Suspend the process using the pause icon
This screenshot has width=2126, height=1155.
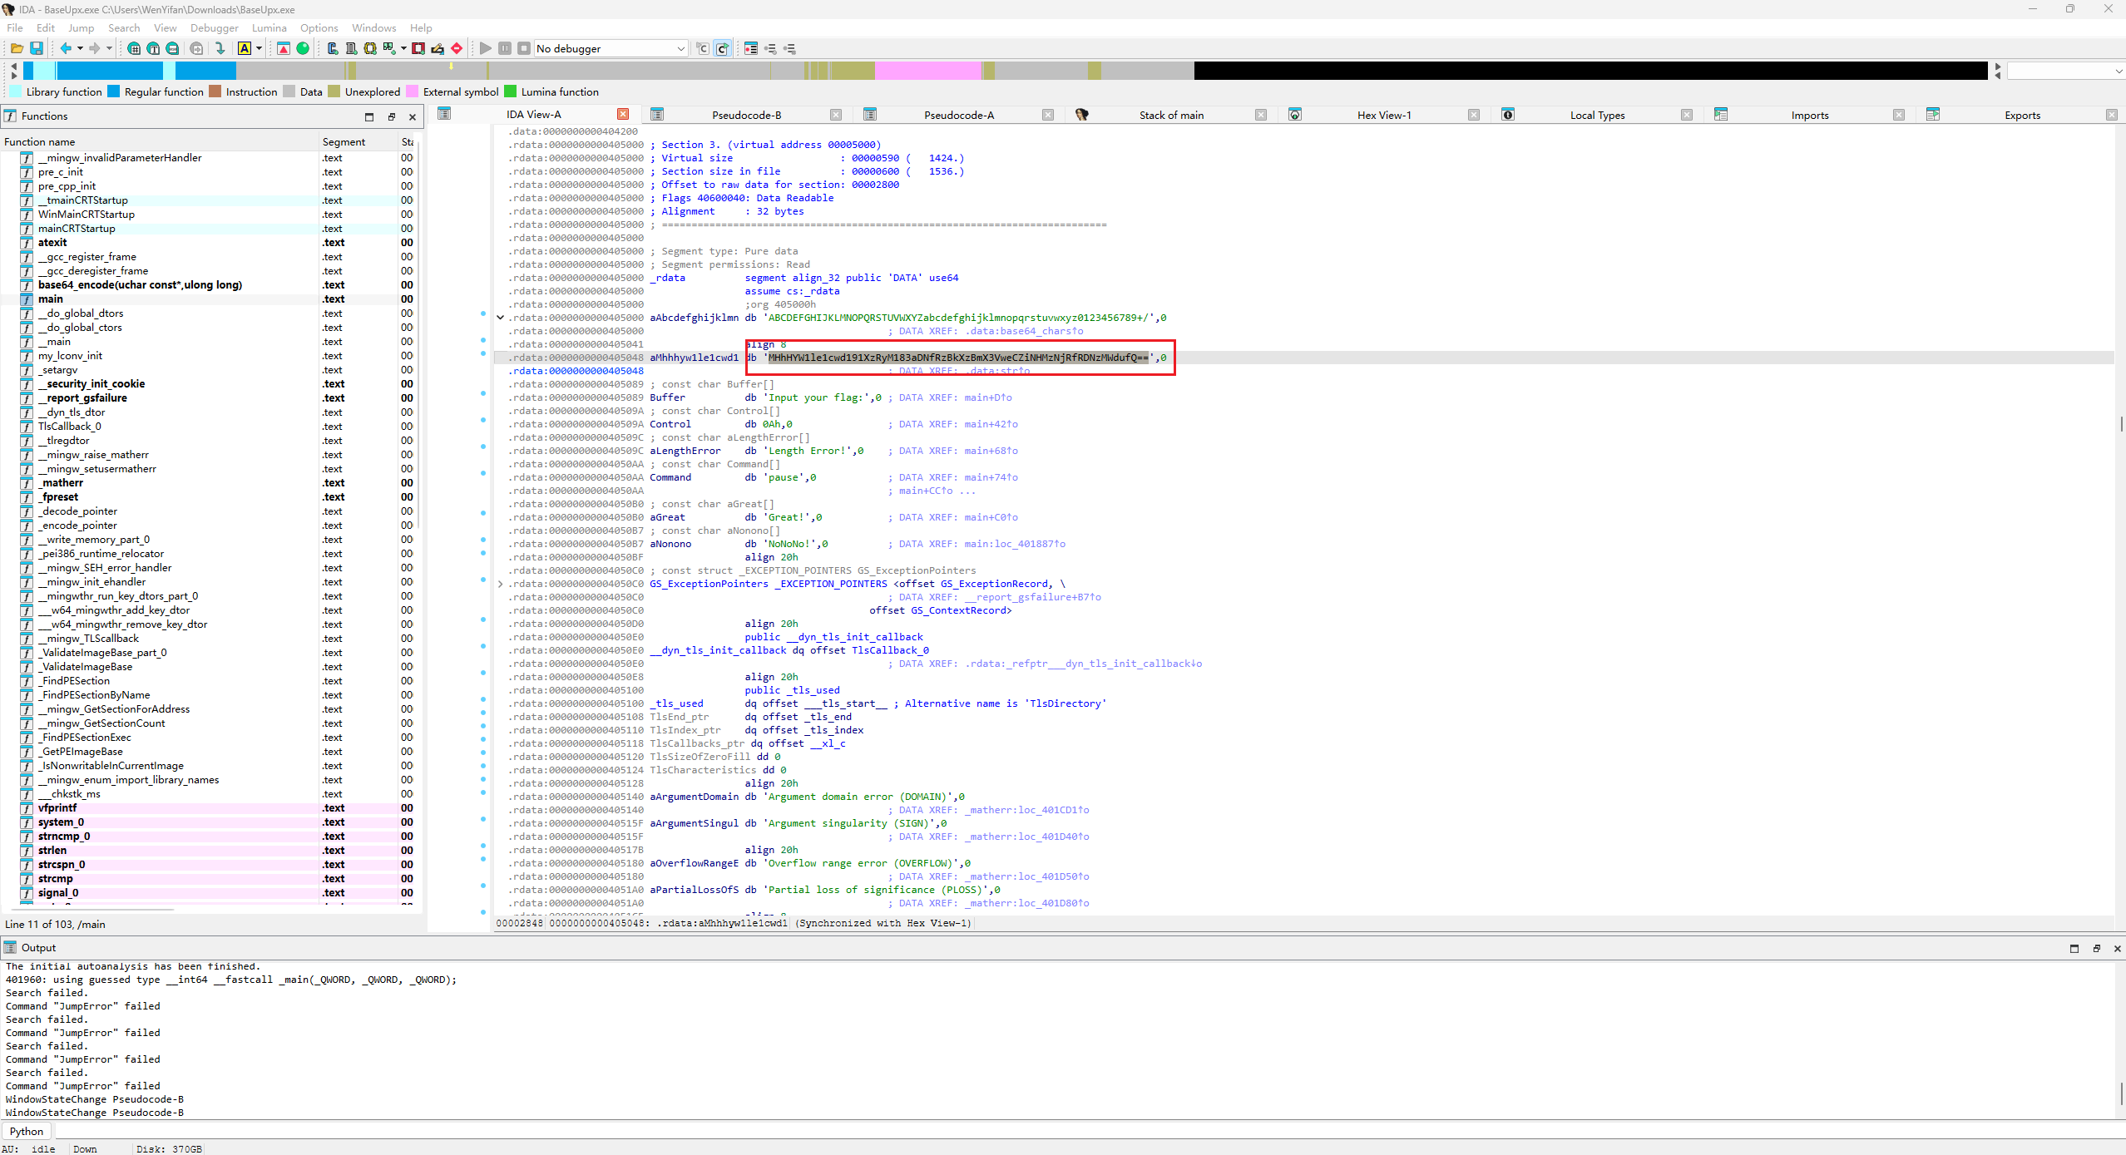point(505,48)
